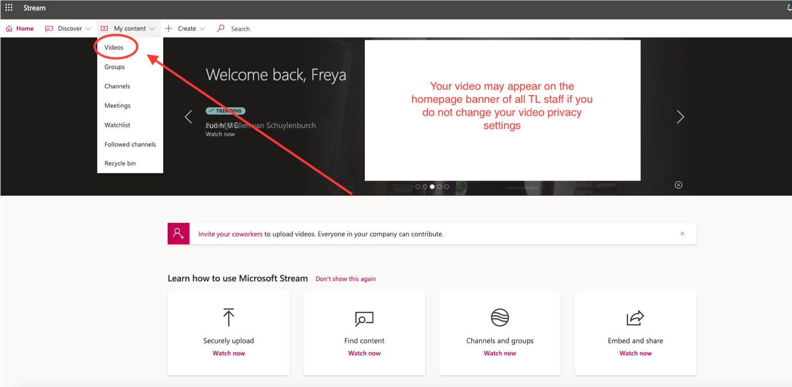Image resolution: width=792 pixels, height=387 pixels.
Task: Click the Create plus icon
Action: 168,28
